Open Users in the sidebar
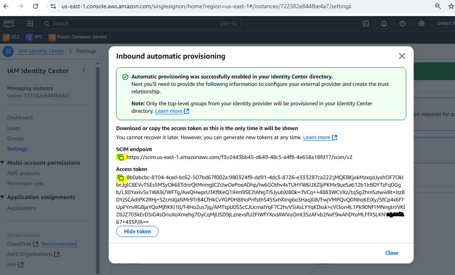The image size is (455, 275). point(14,128)
